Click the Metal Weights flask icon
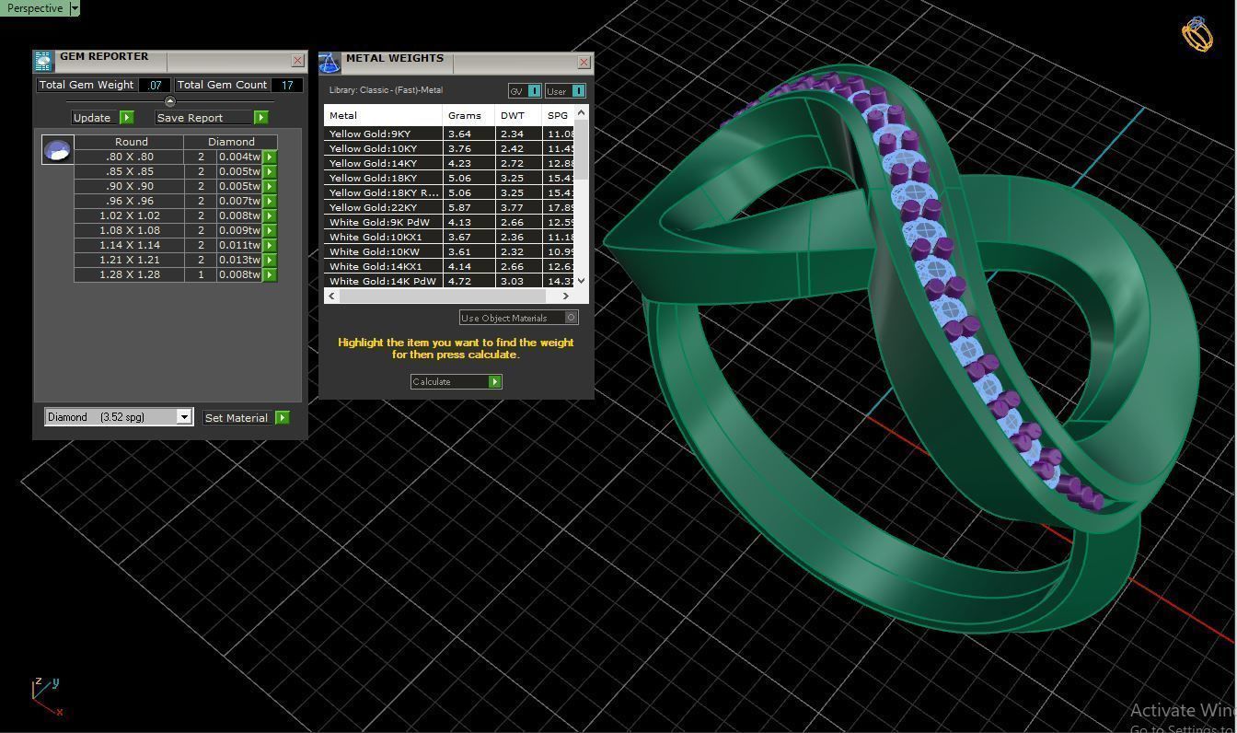Viewport: 1237px width, 733px height. point(329,64)
